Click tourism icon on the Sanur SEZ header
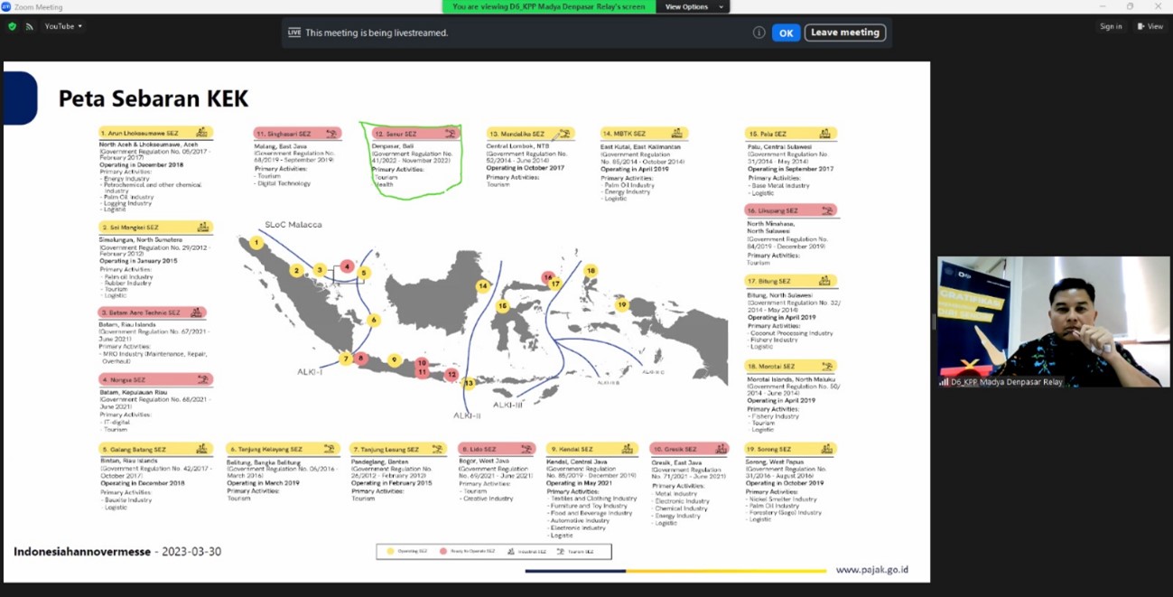 click(449, 134)
